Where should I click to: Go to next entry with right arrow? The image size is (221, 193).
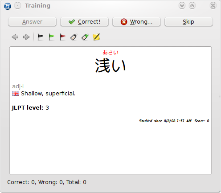pyautogui.click(x=26, y=37)
